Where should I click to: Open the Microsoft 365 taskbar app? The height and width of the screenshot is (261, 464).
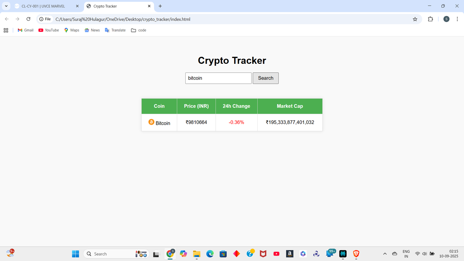(303, 254)
